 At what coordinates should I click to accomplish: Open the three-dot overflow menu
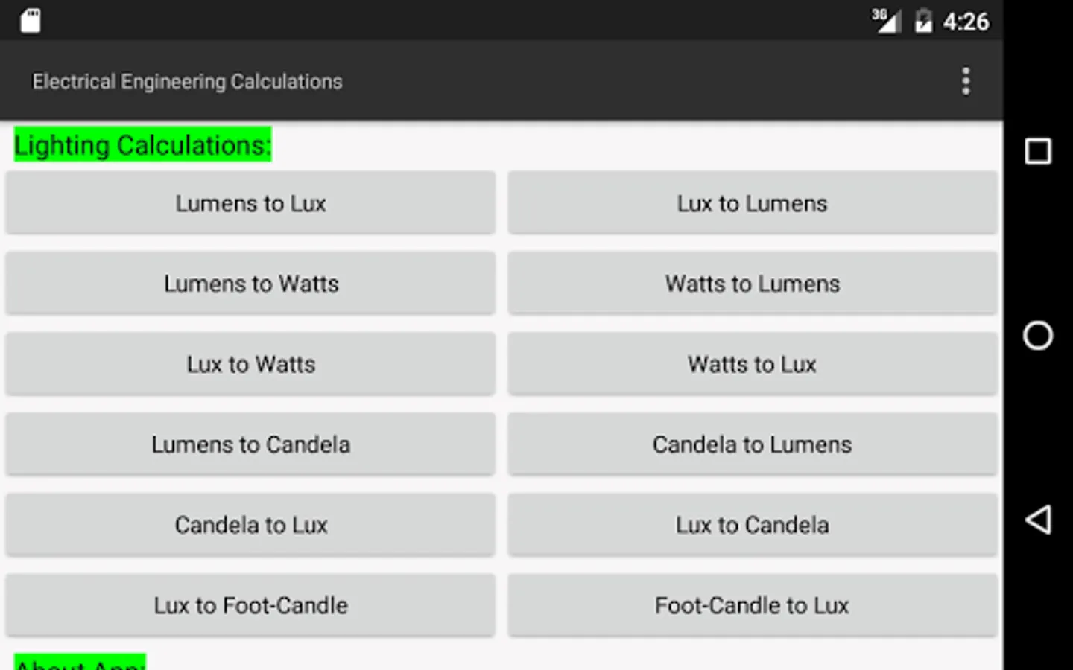pyautogui.click(x=966, y=81)
